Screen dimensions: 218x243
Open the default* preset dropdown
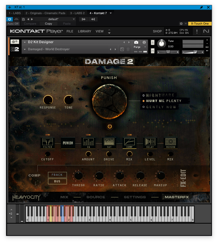pos(55,19)
